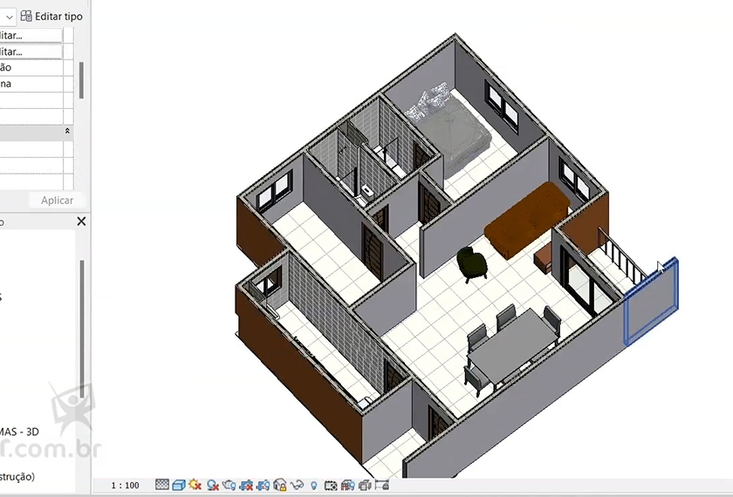The width and height of the screenshot is (733, 497).
Task: Collapse the properties group with double chevron
Action: click(x=68, y=131)
